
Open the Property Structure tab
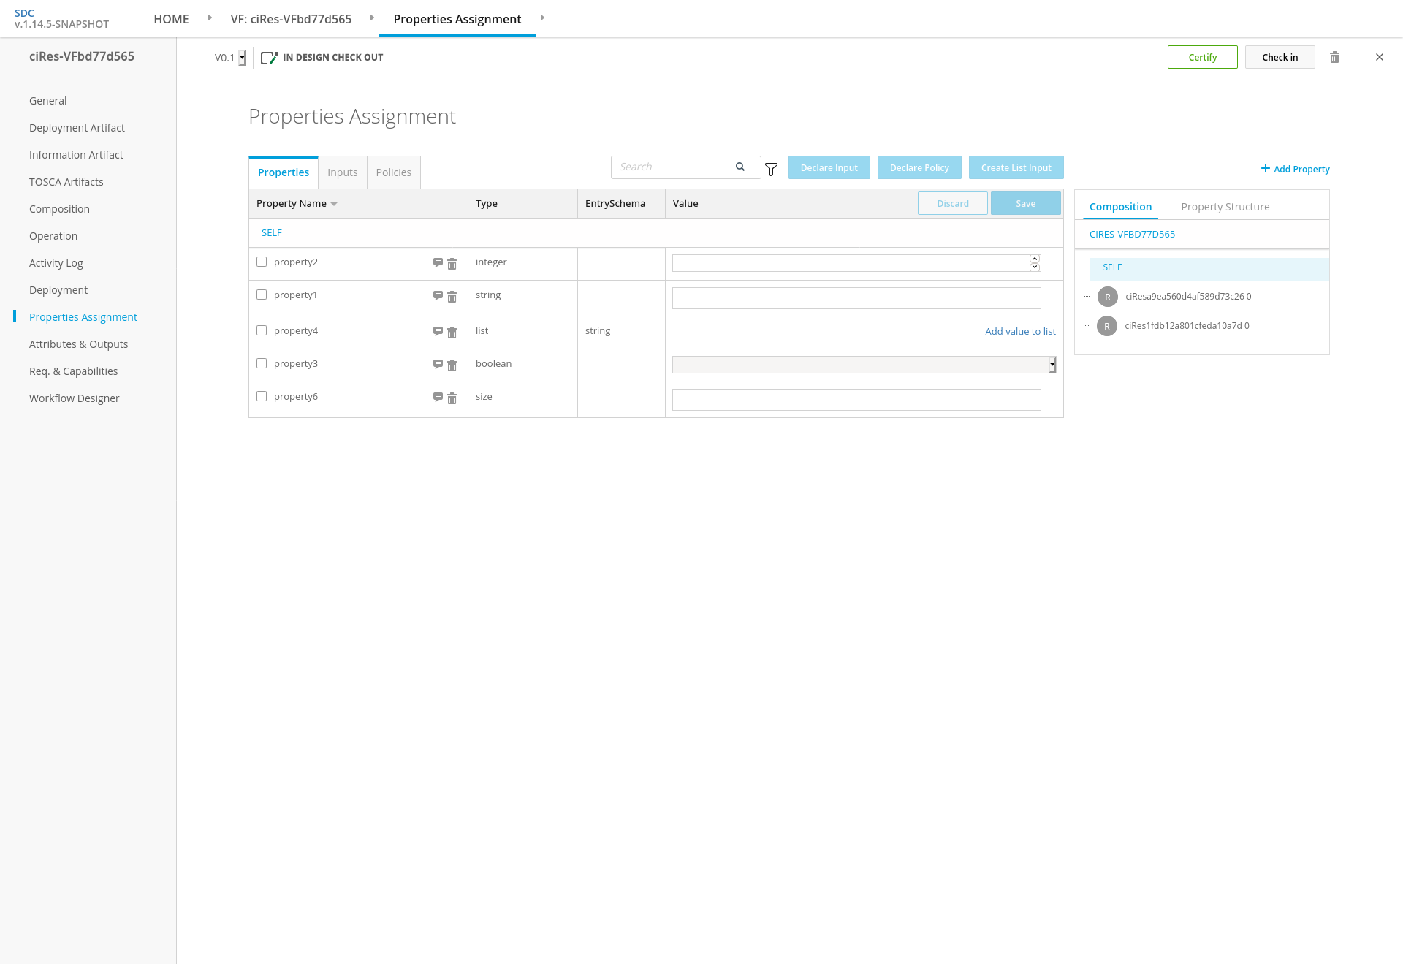tap(1225, 207)
